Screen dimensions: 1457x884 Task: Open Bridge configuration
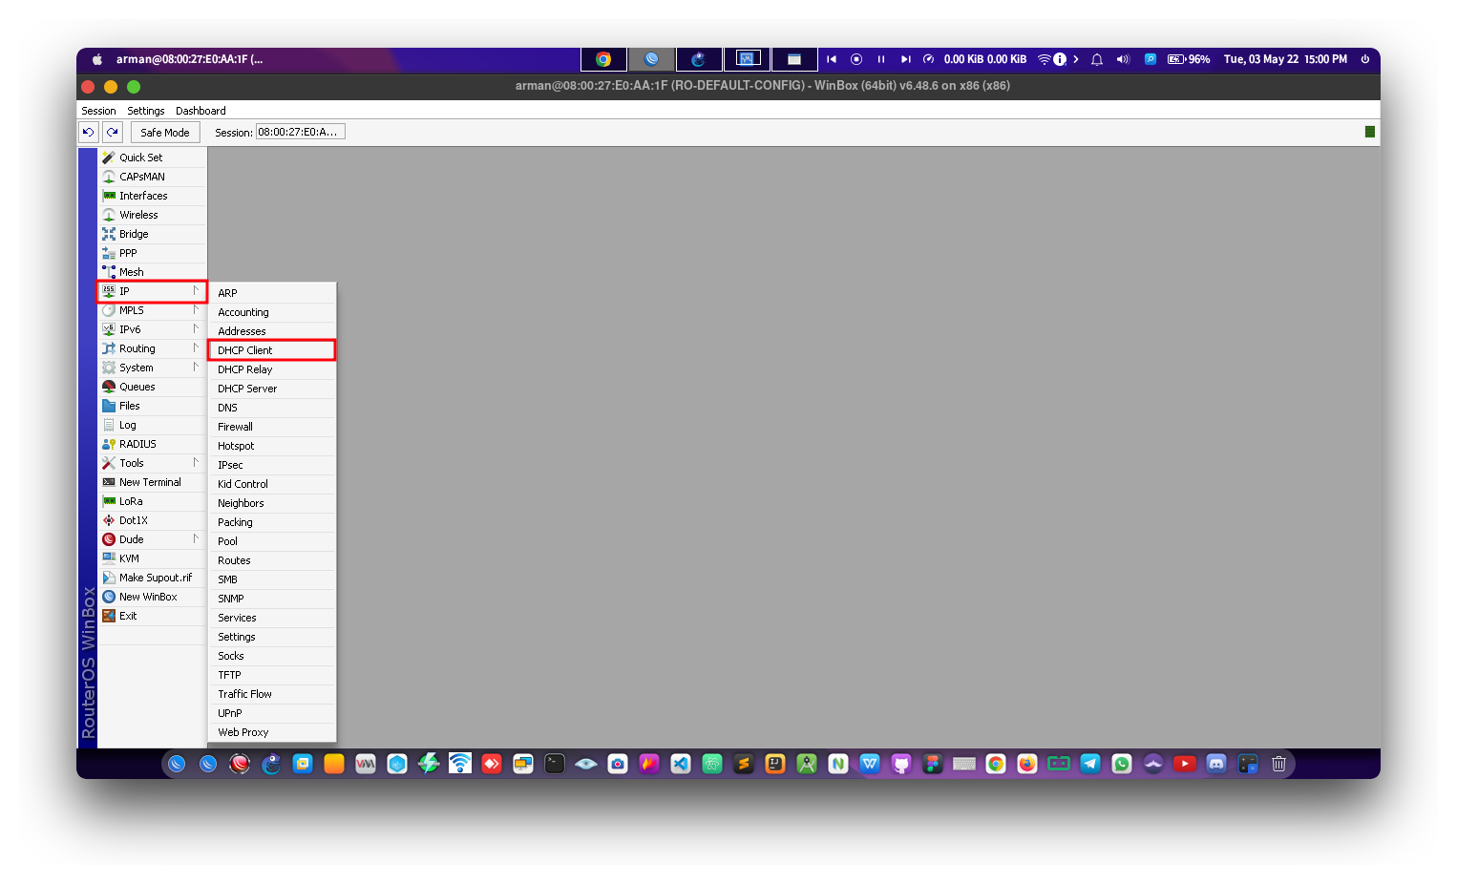[x=133, y=233]
